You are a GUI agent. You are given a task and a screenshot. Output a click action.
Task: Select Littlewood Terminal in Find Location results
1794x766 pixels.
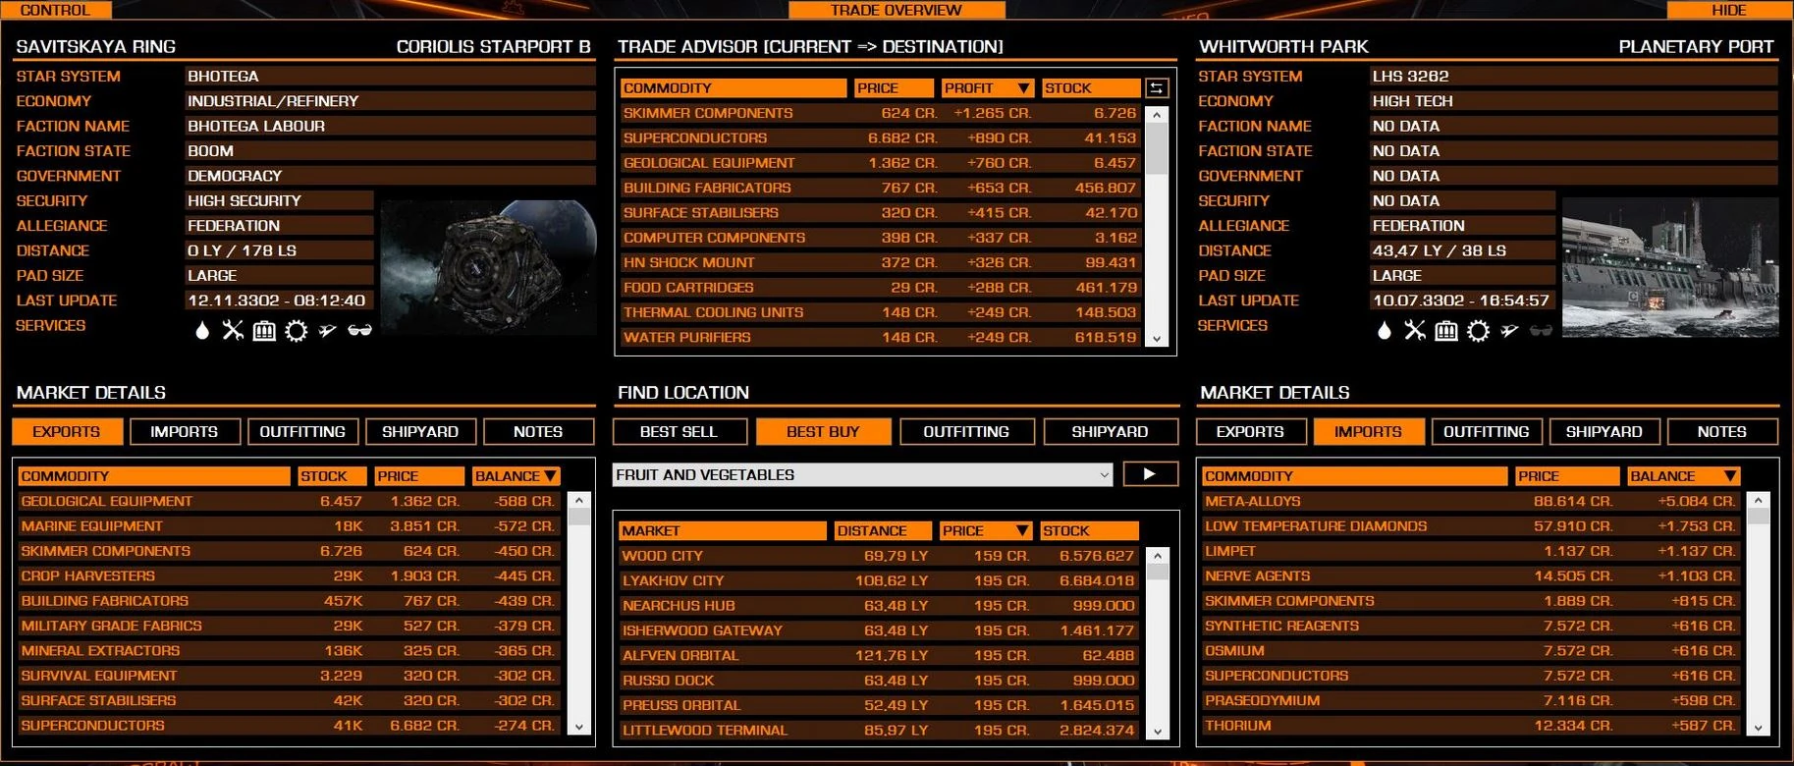coord(879,731)
